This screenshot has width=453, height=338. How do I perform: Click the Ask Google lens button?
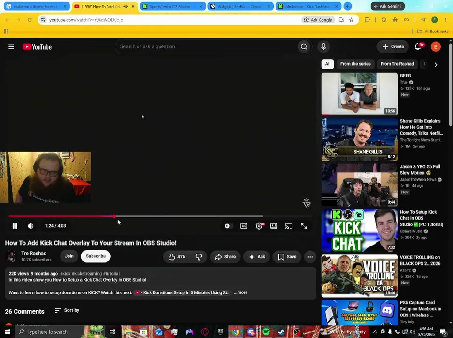318,20
